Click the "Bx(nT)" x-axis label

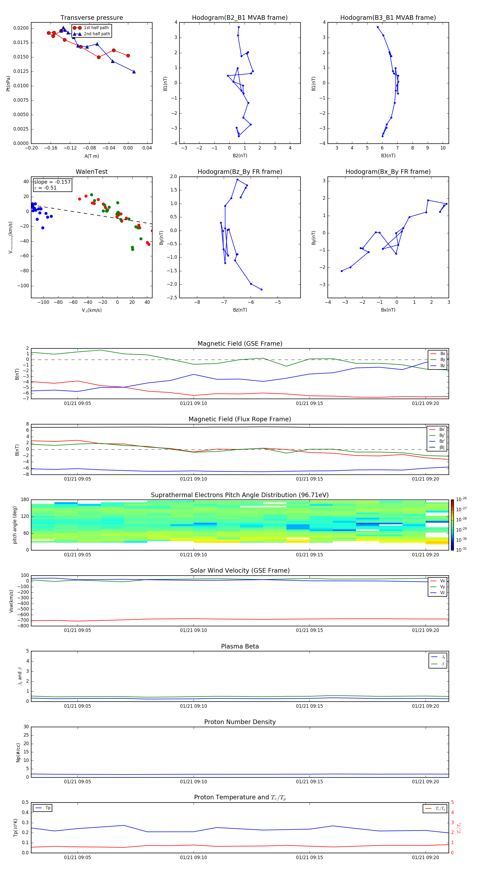pos(388,310)
